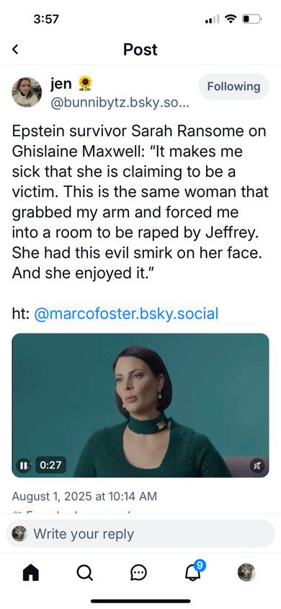
Task: Tap the August 1, 2025 timestamp
Action: (x=84, y=496)
